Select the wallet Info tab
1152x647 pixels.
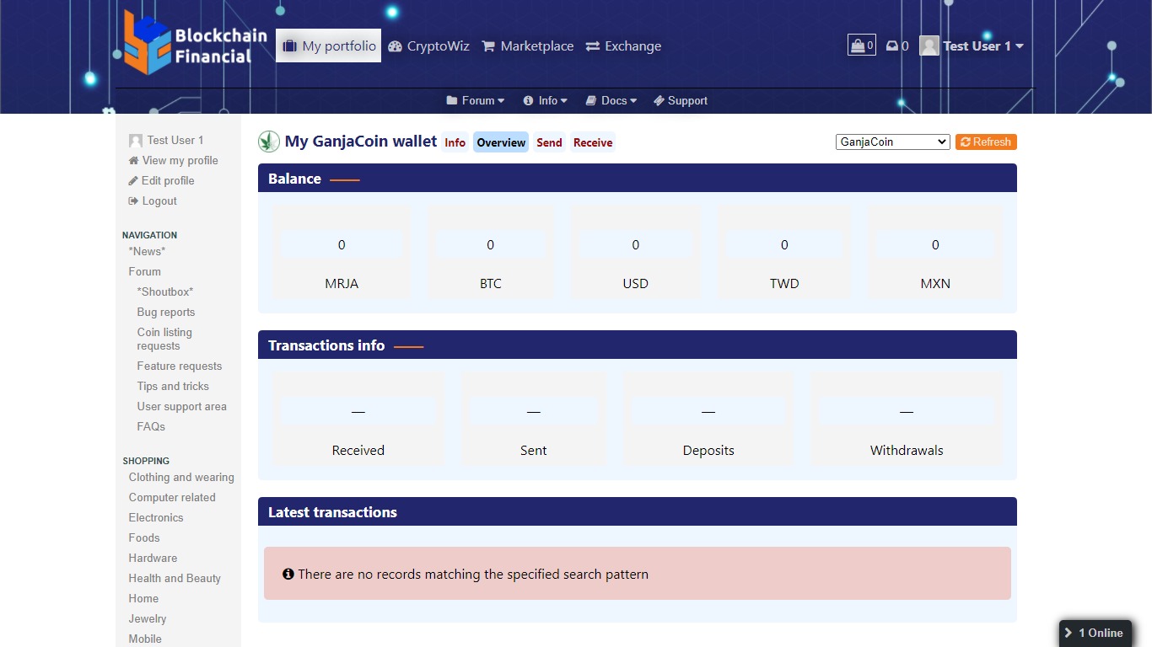(x=455, y=142)
